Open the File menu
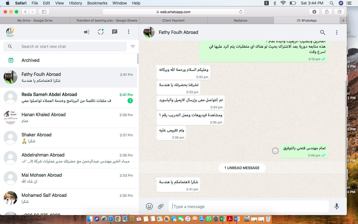Image resolution: width=358 pixels, height=224 pixels. click(35, 3)
